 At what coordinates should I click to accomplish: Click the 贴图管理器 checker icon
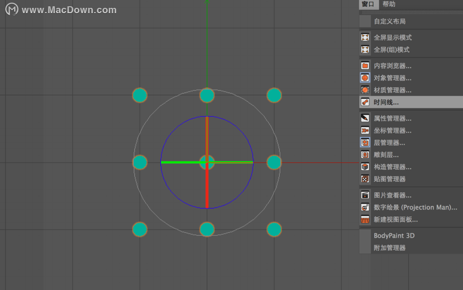(x=365, y=179)
